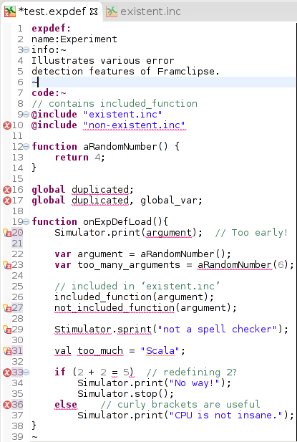This screenshot has width=297, height=442.
Task: Close the test.expdef tab
Action: pyautogui.click(x=94, y=11)
